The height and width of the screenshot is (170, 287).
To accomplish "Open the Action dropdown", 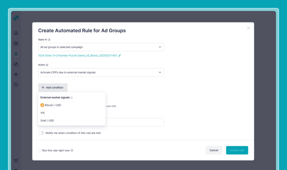I will 101,72.
